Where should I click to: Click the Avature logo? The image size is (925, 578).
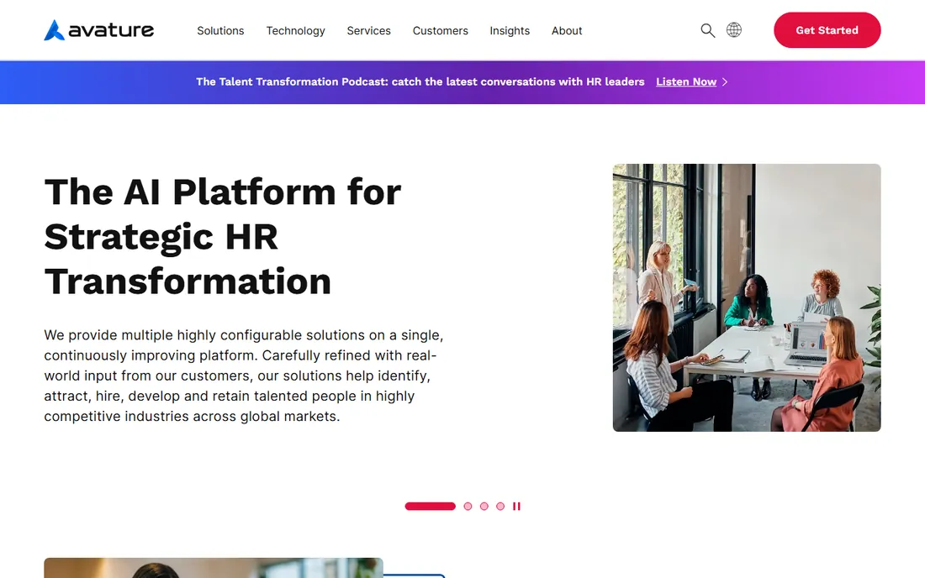tap(98, 30)
